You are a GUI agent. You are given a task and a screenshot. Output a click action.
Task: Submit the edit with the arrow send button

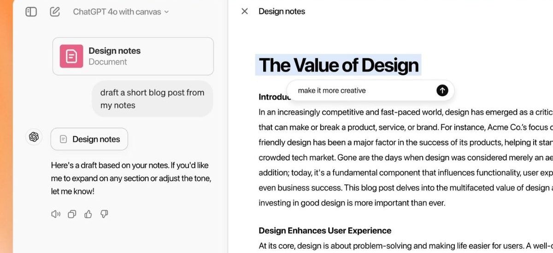click(442, 91)
